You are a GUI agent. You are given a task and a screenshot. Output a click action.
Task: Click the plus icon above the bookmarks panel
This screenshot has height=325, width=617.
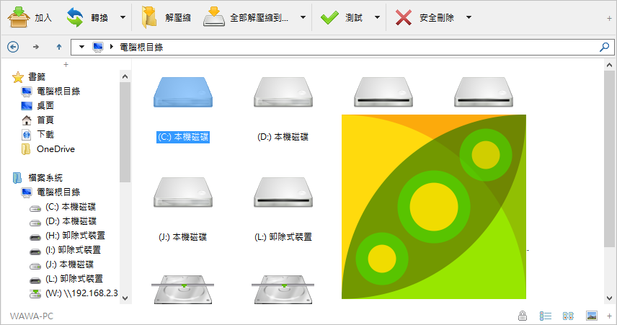(66, 64)
